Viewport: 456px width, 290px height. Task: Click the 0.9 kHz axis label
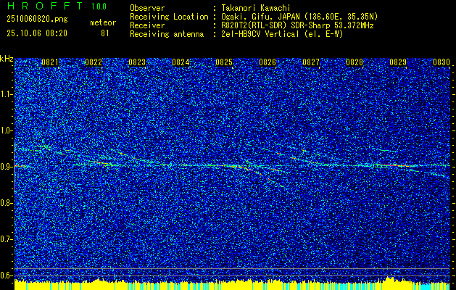coord(7,167)
